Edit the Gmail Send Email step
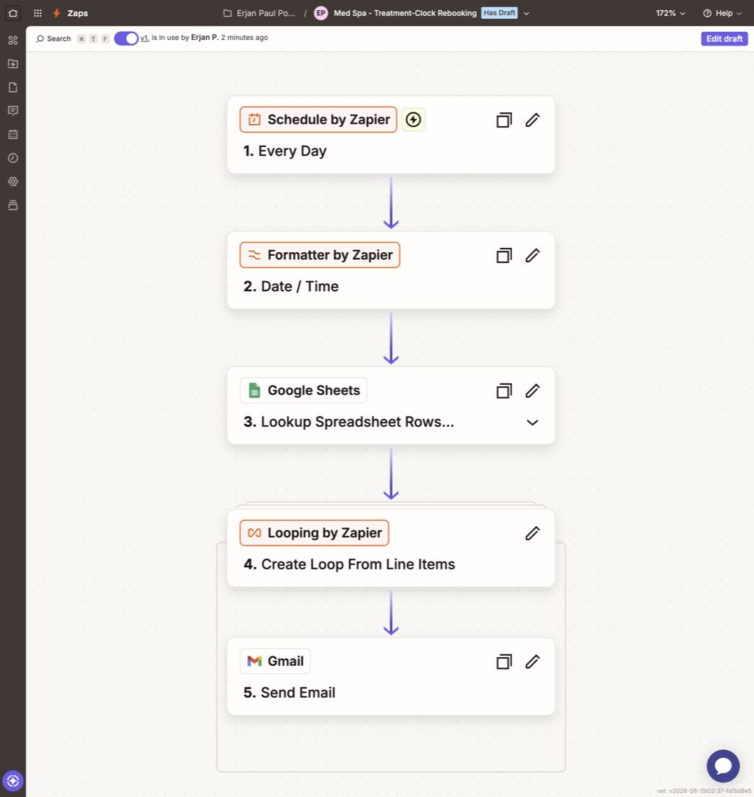 pyautogui.click(x=533, y=662)
